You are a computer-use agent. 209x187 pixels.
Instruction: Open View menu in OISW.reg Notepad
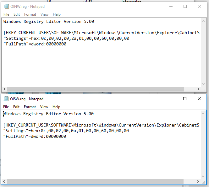tap(44, 107)
